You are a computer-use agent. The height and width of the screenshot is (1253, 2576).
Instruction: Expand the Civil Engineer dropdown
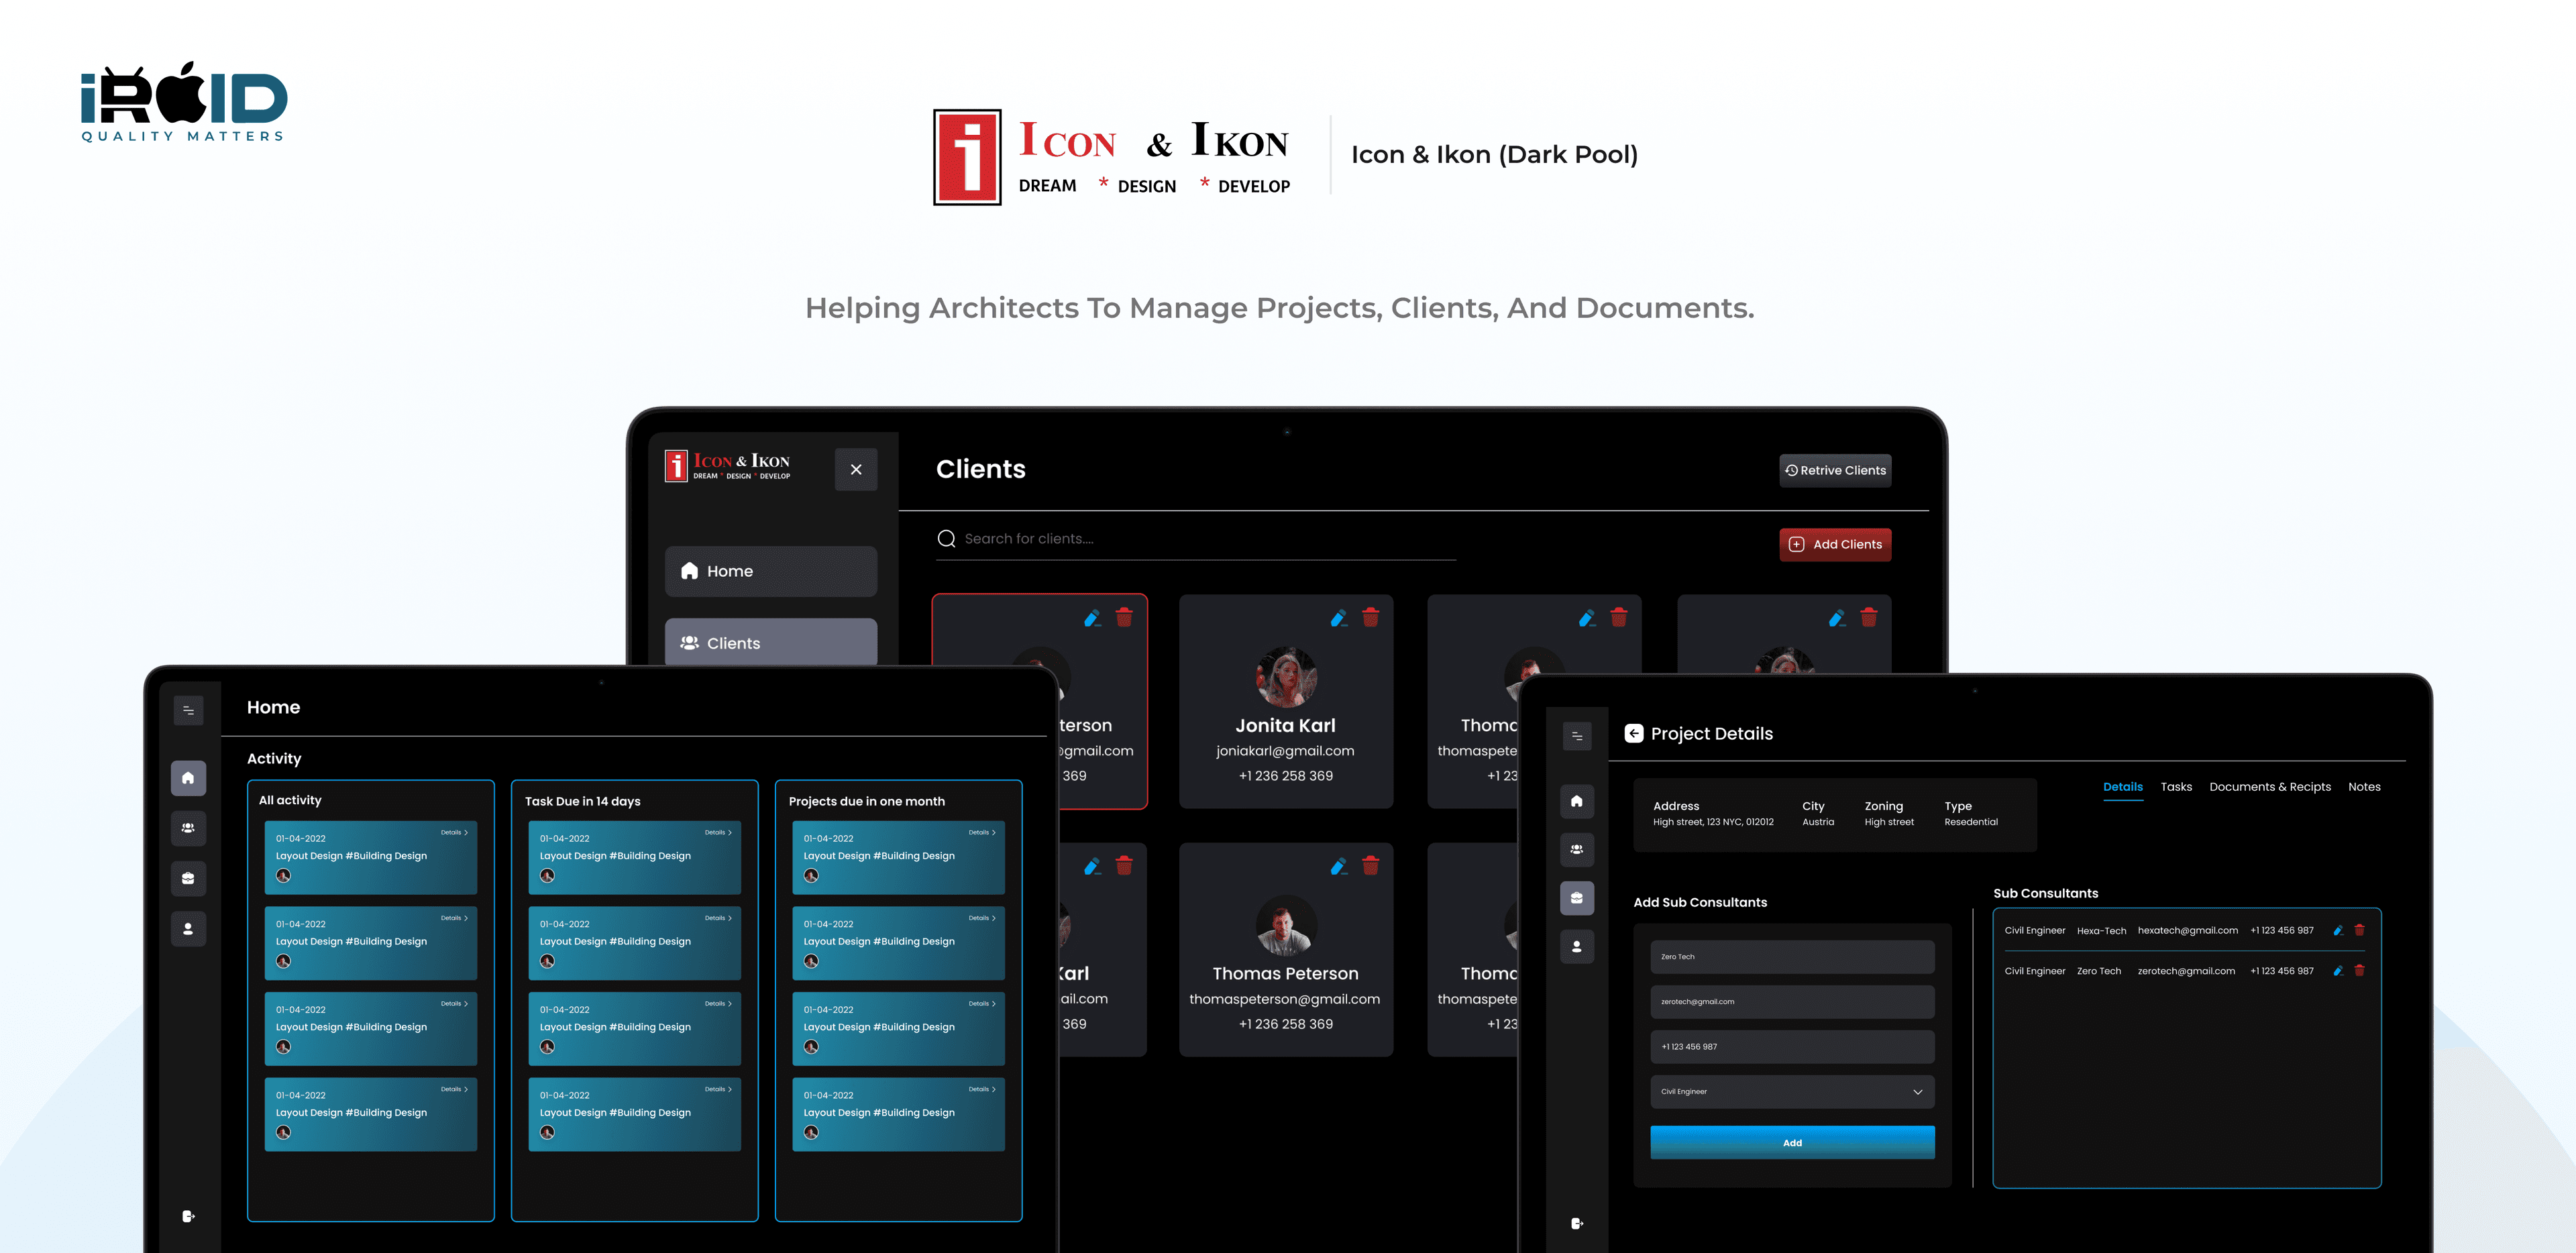[1916, 1091]
